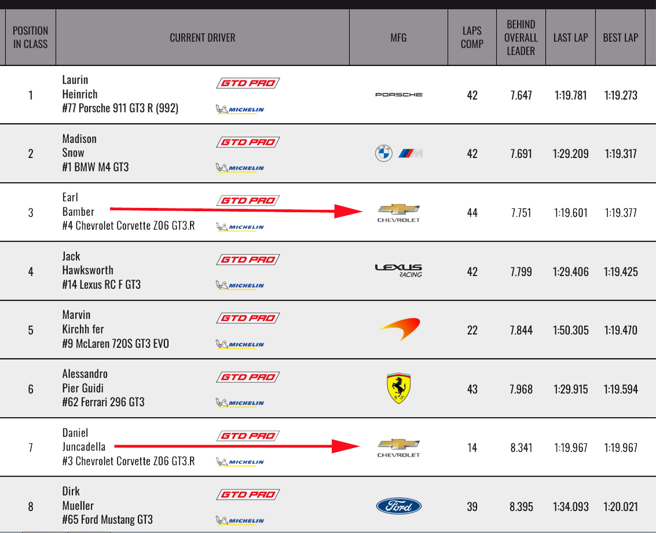Click GTD PRO badge for Laurin Heinrich
656x533 pixels.
[x=248, y=83]
